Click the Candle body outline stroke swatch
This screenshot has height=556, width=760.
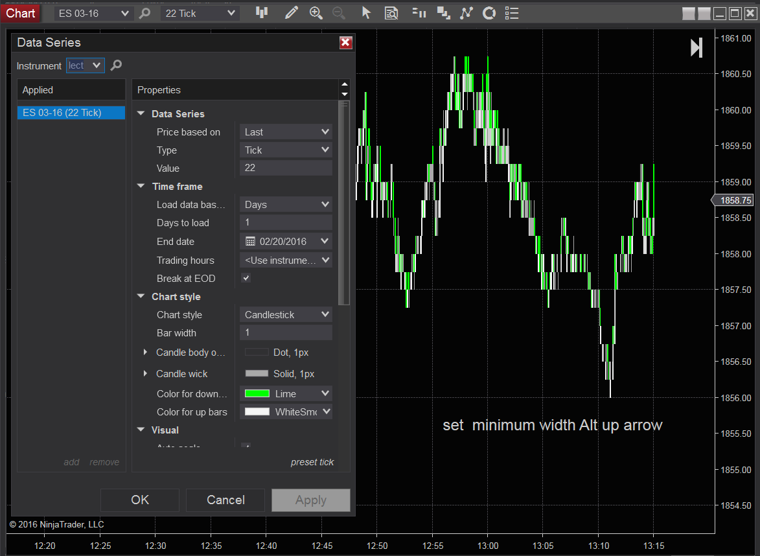257,353
